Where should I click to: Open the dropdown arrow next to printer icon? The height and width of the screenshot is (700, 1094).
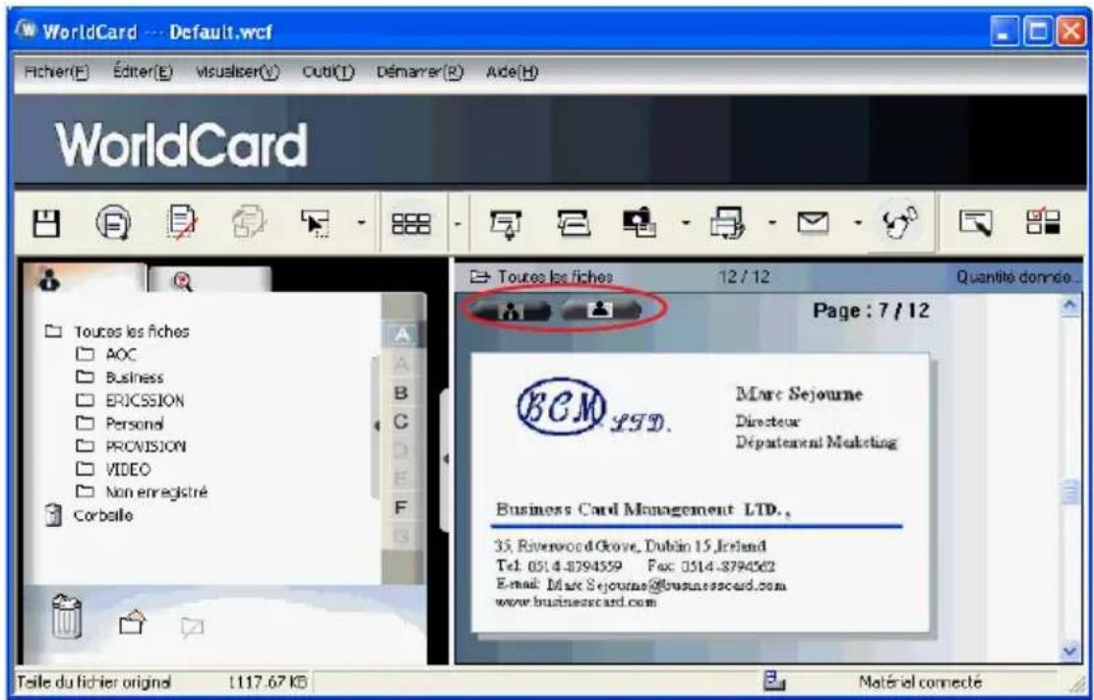(x=772, y=224)
